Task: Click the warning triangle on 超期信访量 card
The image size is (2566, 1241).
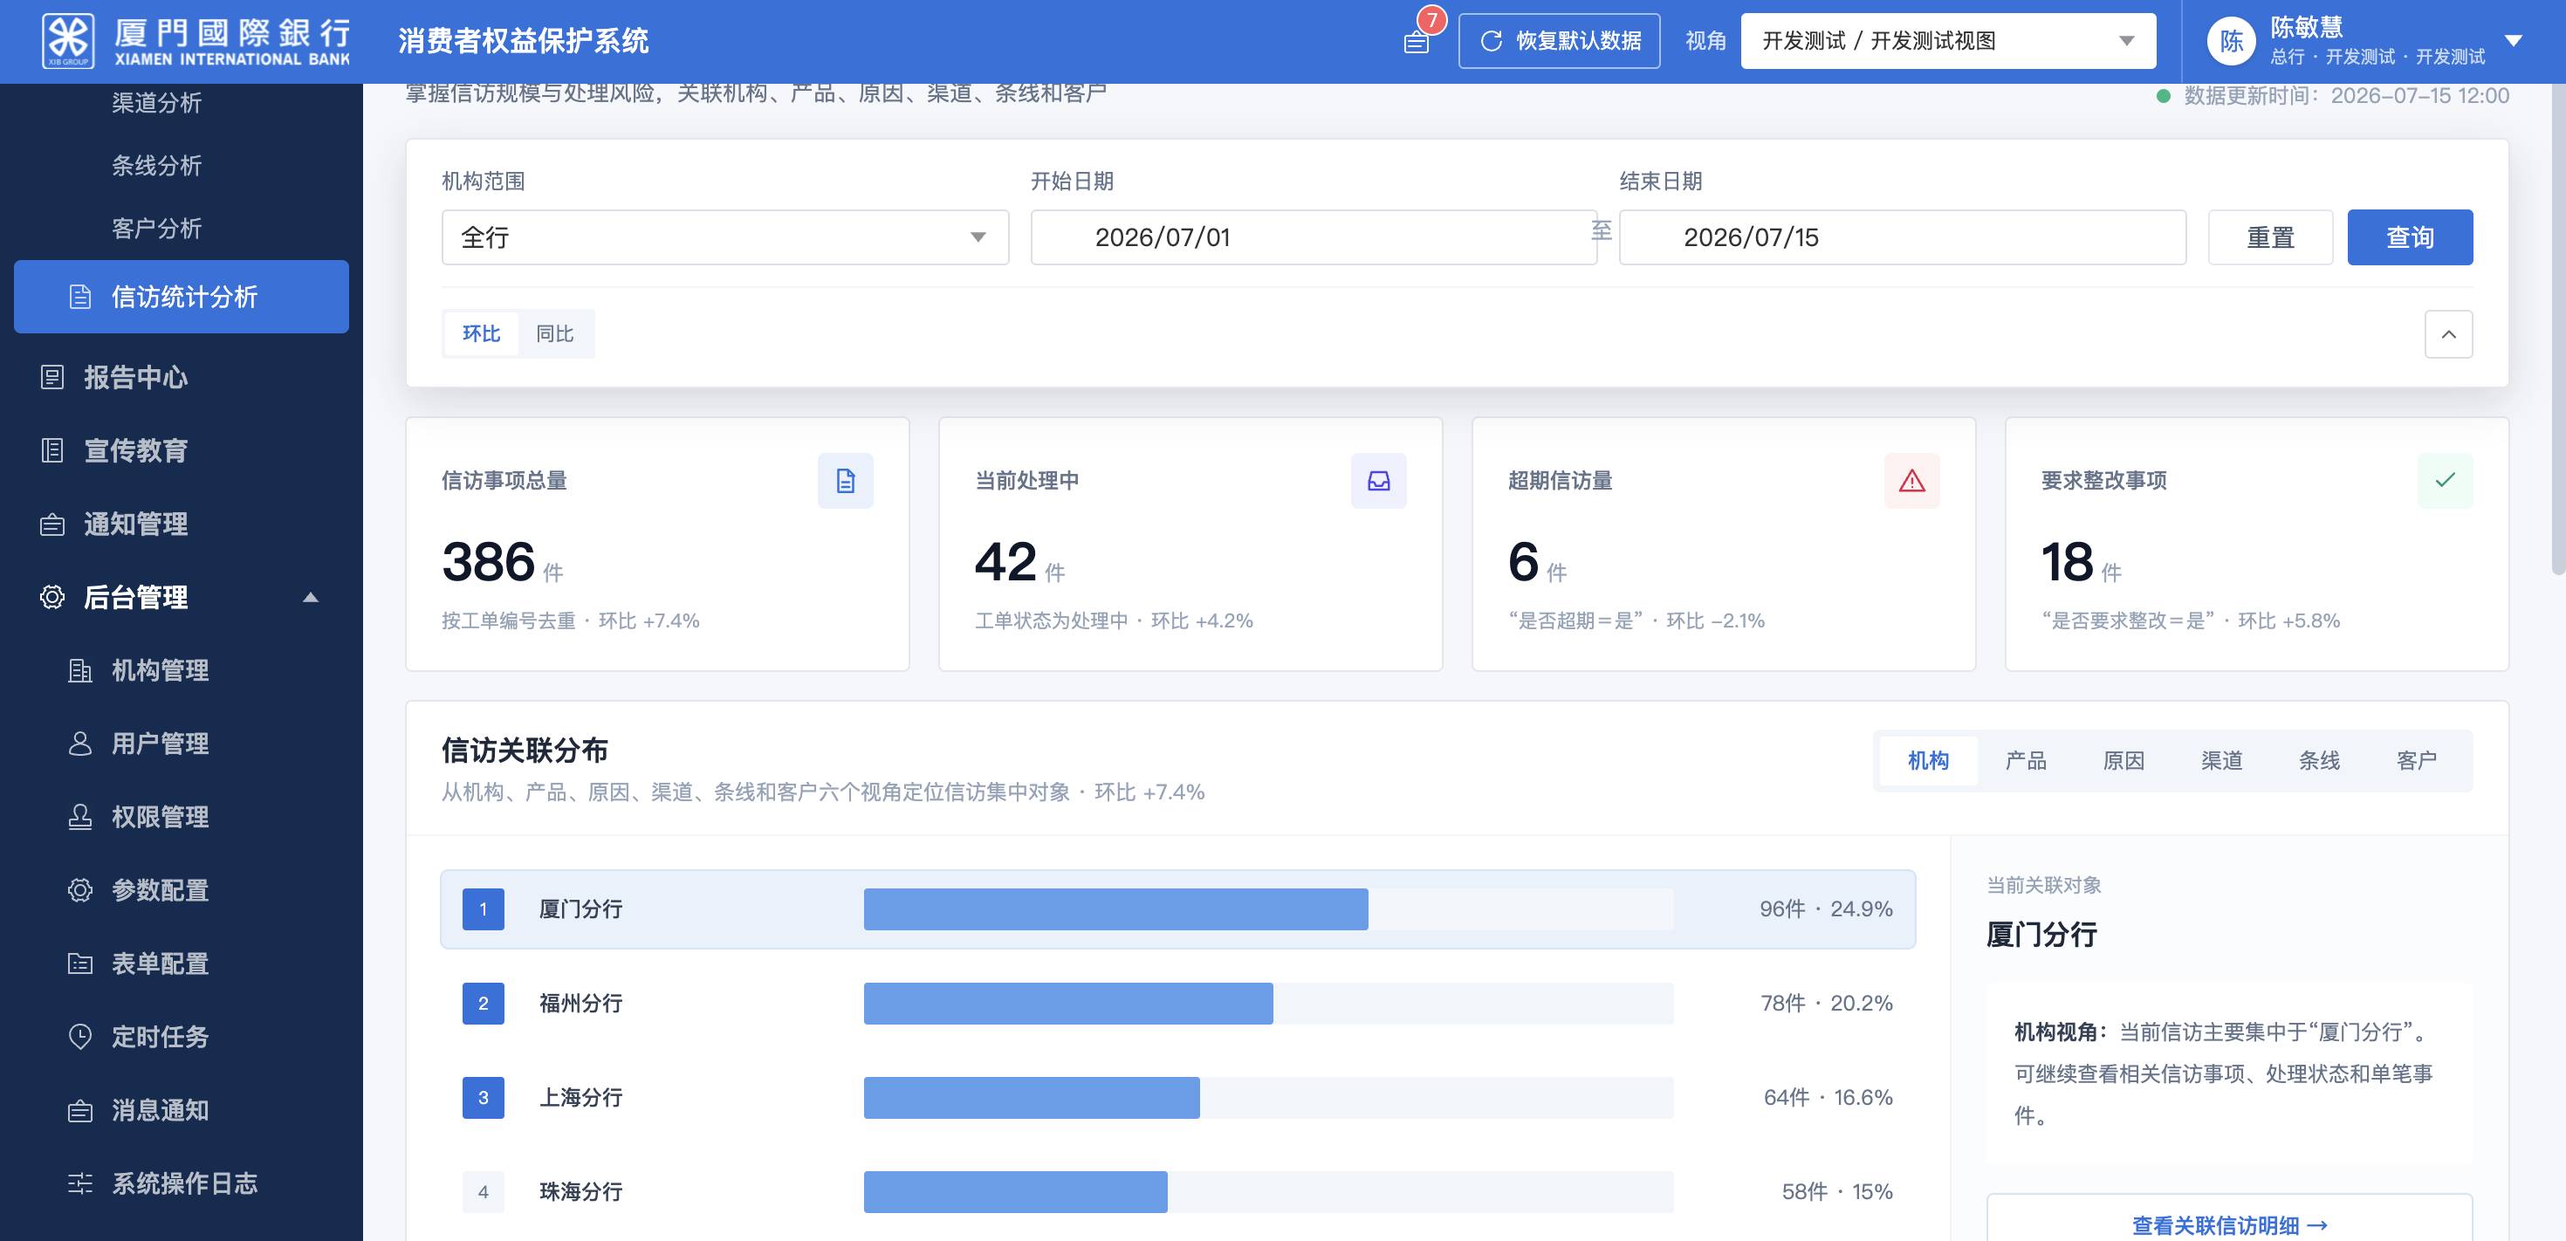Action: click(x=1911, y=481)
